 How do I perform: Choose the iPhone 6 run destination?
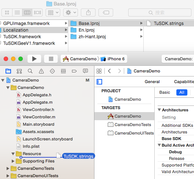tap(112, 59)
